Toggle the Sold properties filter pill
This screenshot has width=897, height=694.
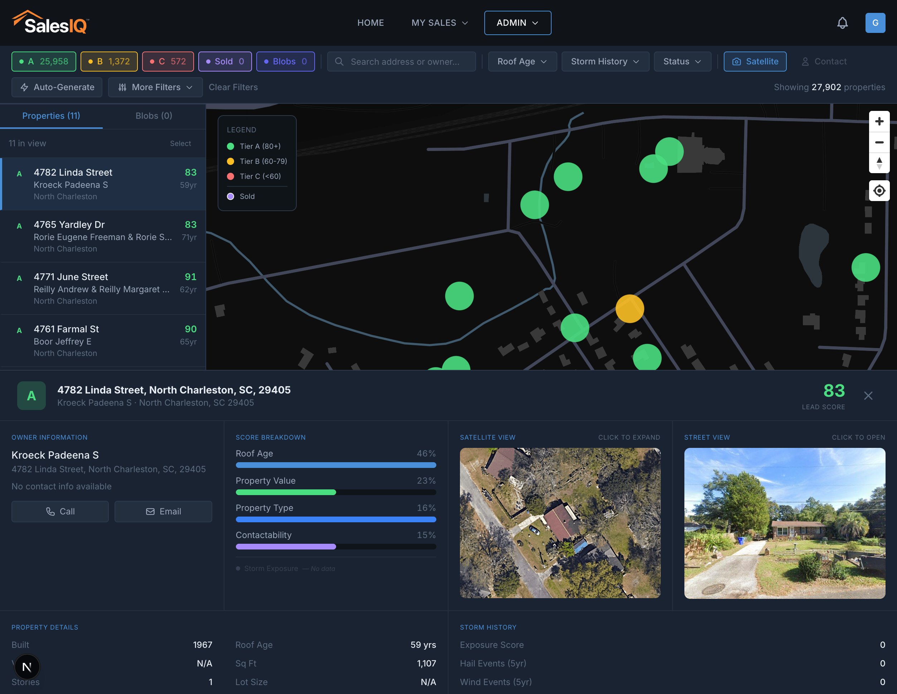(x=225, y=61)
